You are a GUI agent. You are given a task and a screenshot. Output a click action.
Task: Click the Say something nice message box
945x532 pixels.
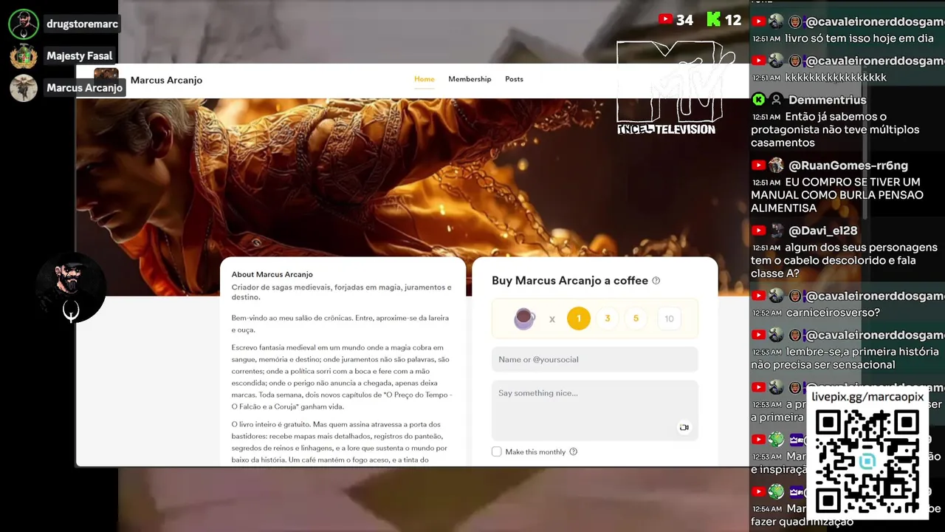click(x=595, y=410)
